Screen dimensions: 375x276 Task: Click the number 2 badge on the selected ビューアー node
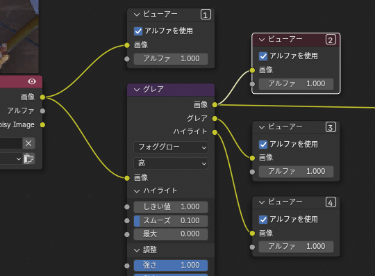tap(331, 40)
